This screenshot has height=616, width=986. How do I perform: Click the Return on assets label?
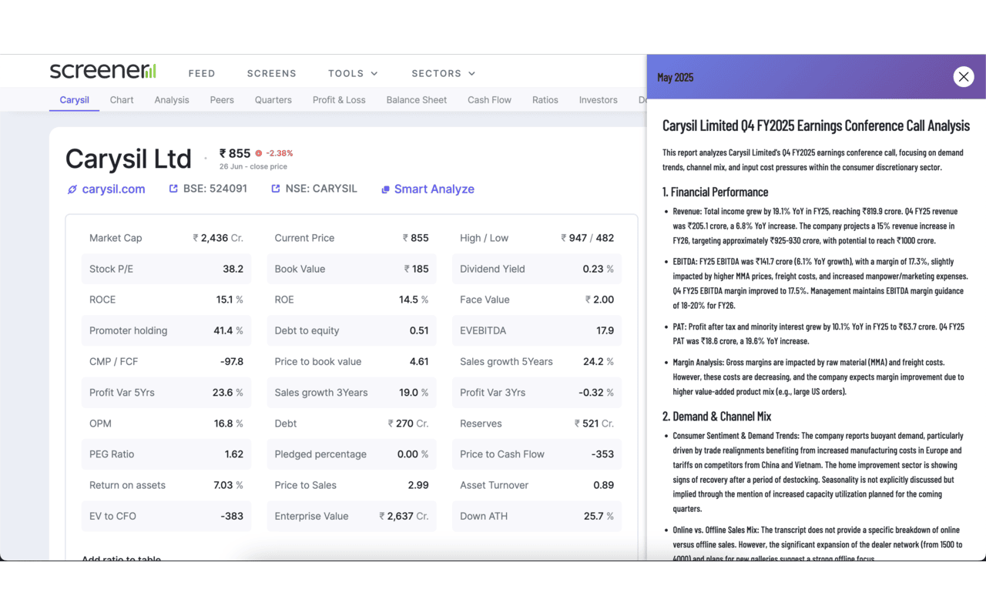(128, 485)
